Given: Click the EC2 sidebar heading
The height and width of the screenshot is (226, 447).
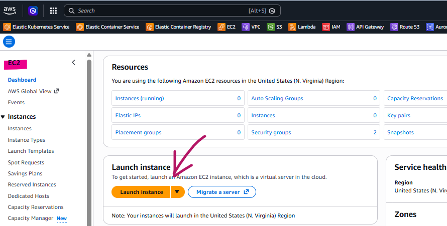Looking at the screenshot, I should (x=14, y=63).
